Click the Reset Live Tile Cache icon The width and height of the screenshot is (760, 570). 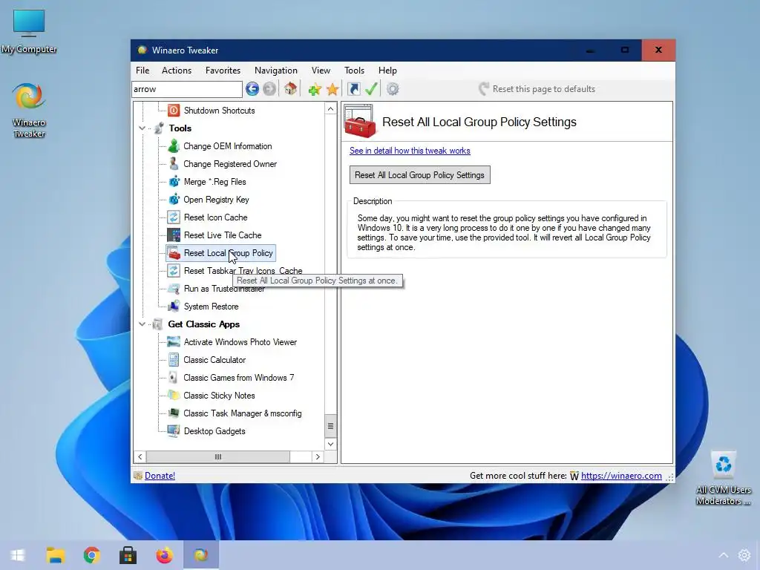coord(174,235)
